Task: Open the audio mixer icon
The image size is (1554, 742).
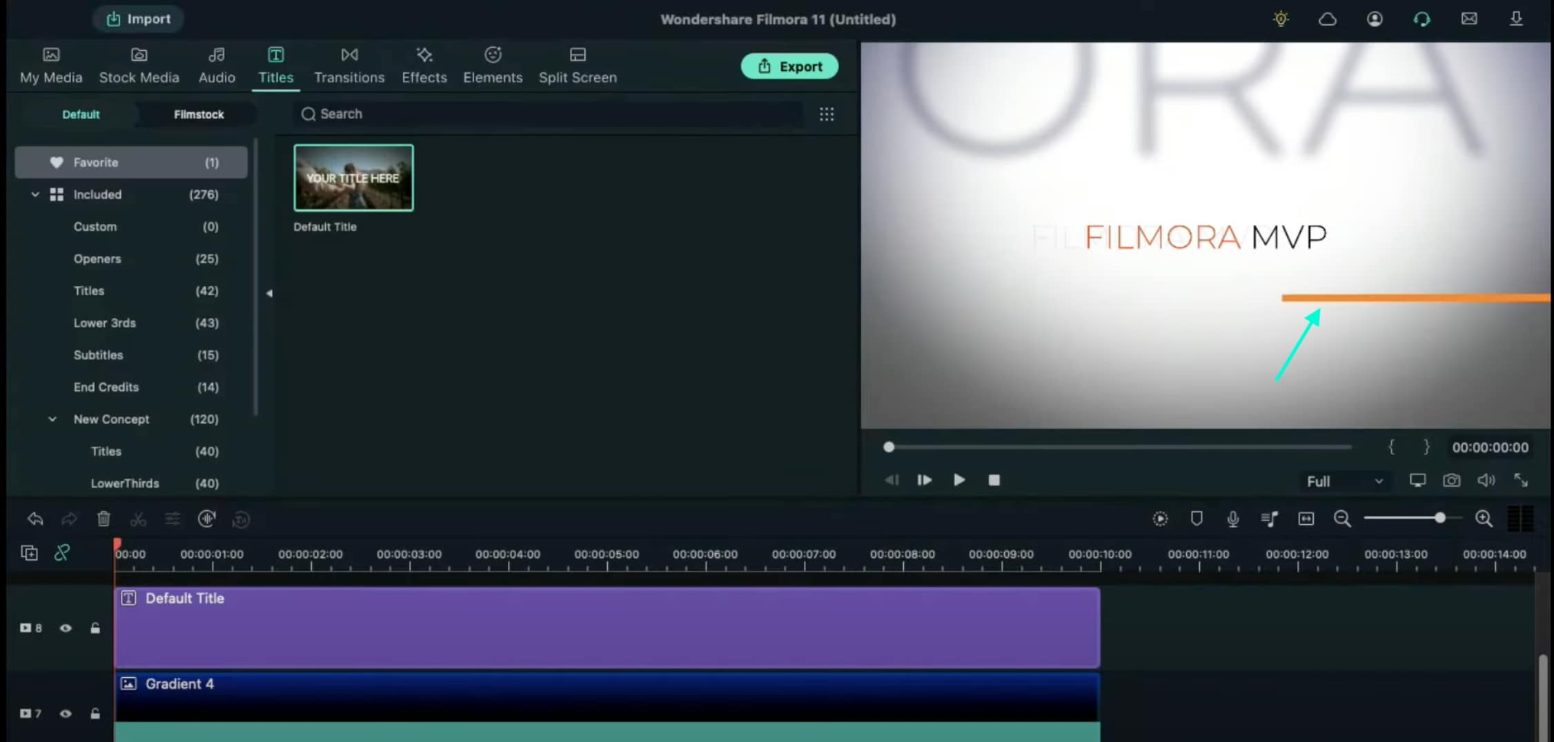Action: pyautogui.click(x=1270, y=519)
